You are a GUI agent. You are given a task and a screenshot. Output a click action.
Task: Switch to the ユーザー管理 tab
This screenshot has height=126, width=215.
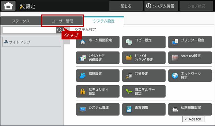pos(63,21)
